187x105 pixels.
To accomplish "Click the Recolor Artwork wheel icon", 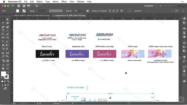I will tap(88, 11).
